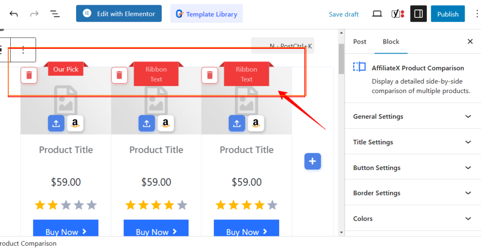Upload image for the third product
This screenshot has height=249, width=481.
pyautogui.click(x=237, y=123)
